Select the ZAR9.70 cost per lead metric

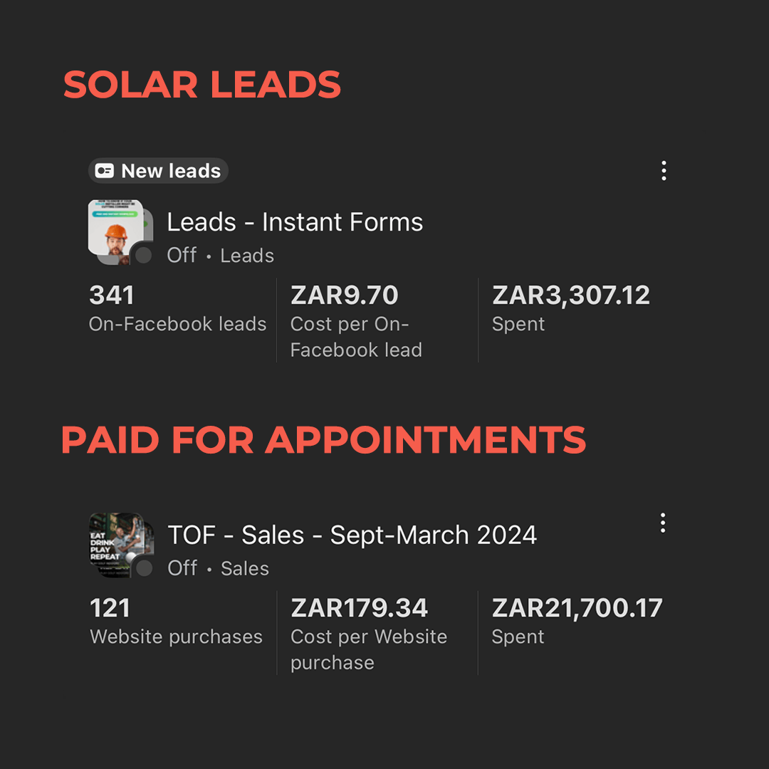345,295
